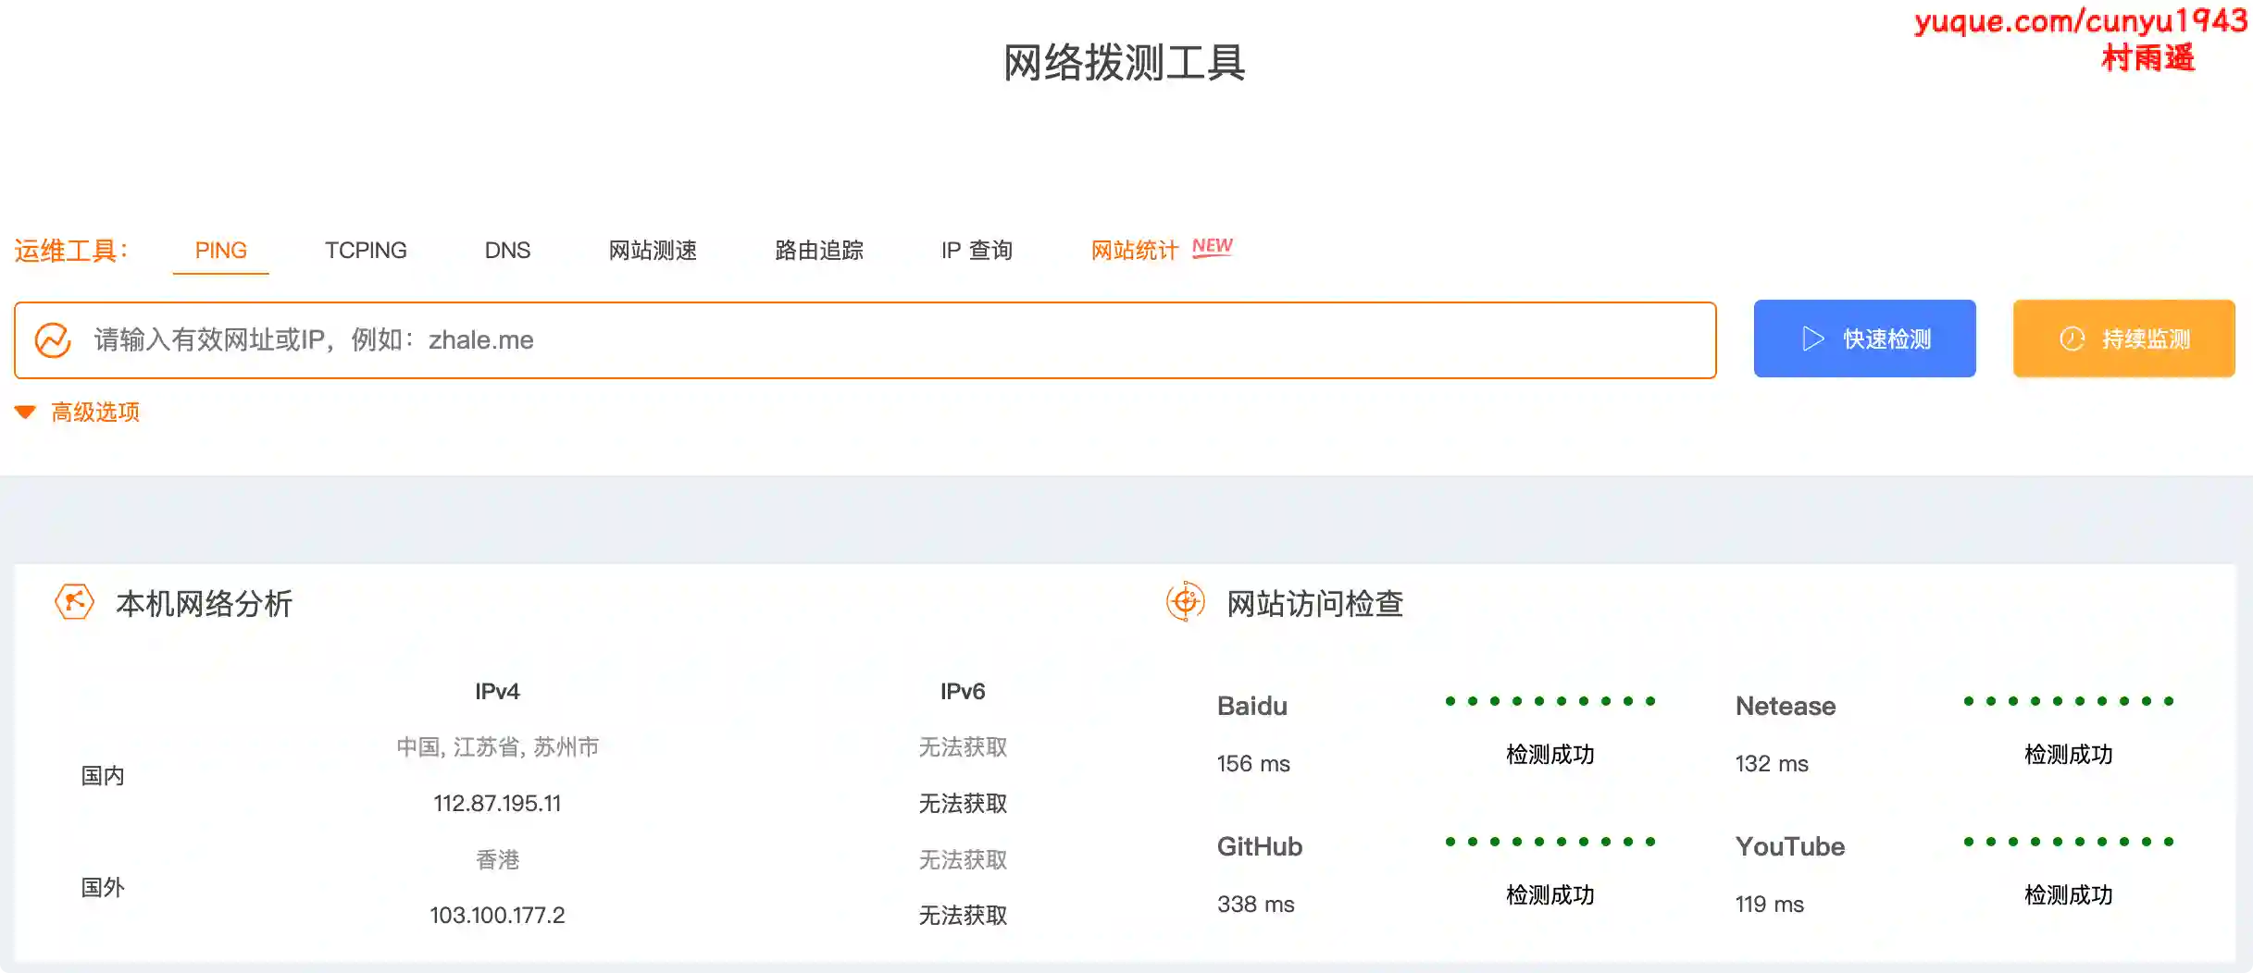Viewport: 2253px width, 973px height.
Task: Click YouTube green dots progress indicator
Action: tap(2069, 842)
